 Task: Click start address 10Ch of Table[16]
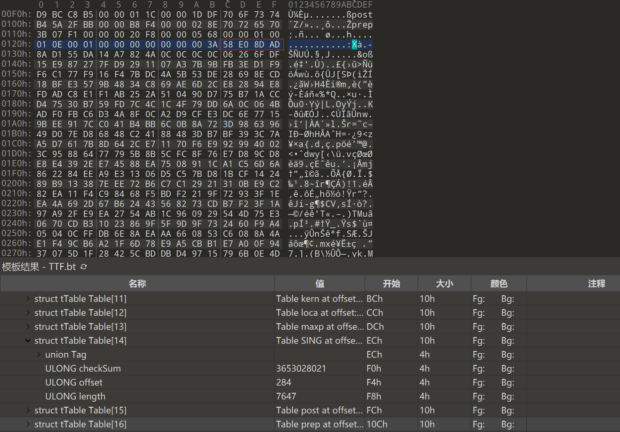(x=377, y=424)
